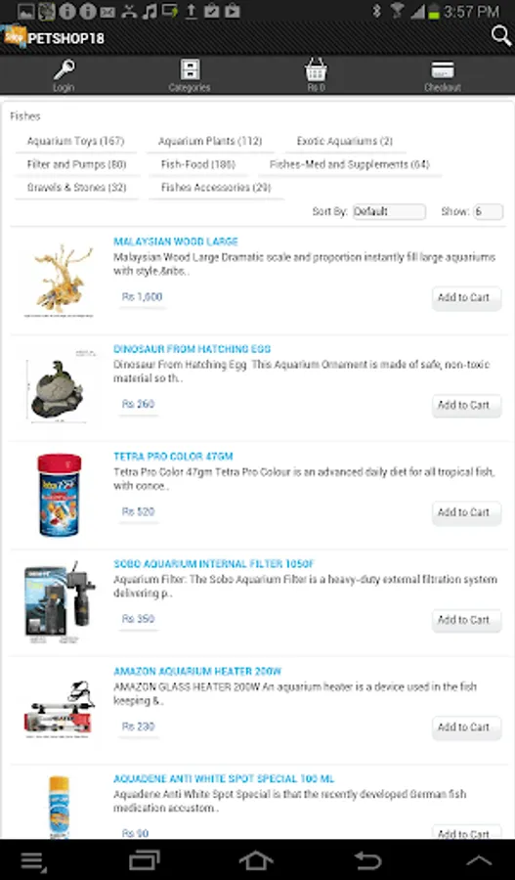The width and height of the screenshot is (515, 880).
Task: Open recent apps button
Action: point(145,860)
